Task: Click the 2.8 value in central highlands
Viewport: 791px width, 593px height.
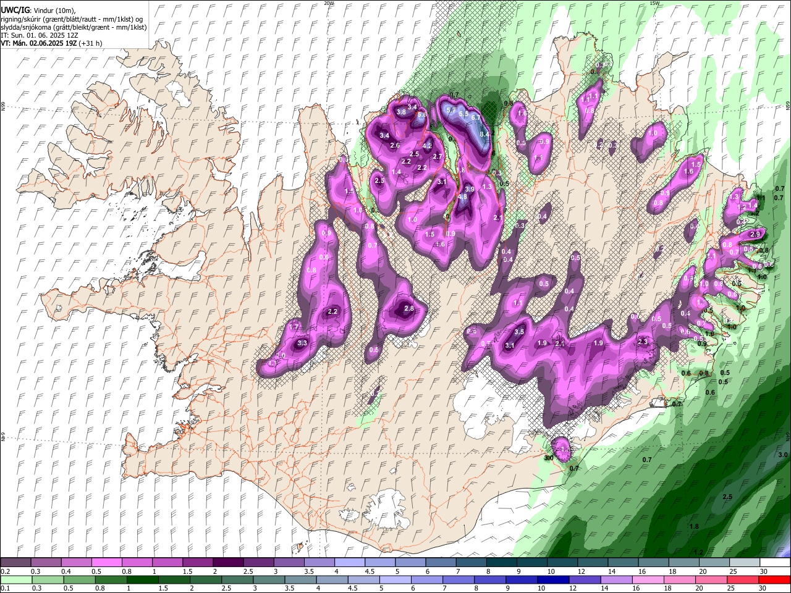Action: (x=408, y=308)
